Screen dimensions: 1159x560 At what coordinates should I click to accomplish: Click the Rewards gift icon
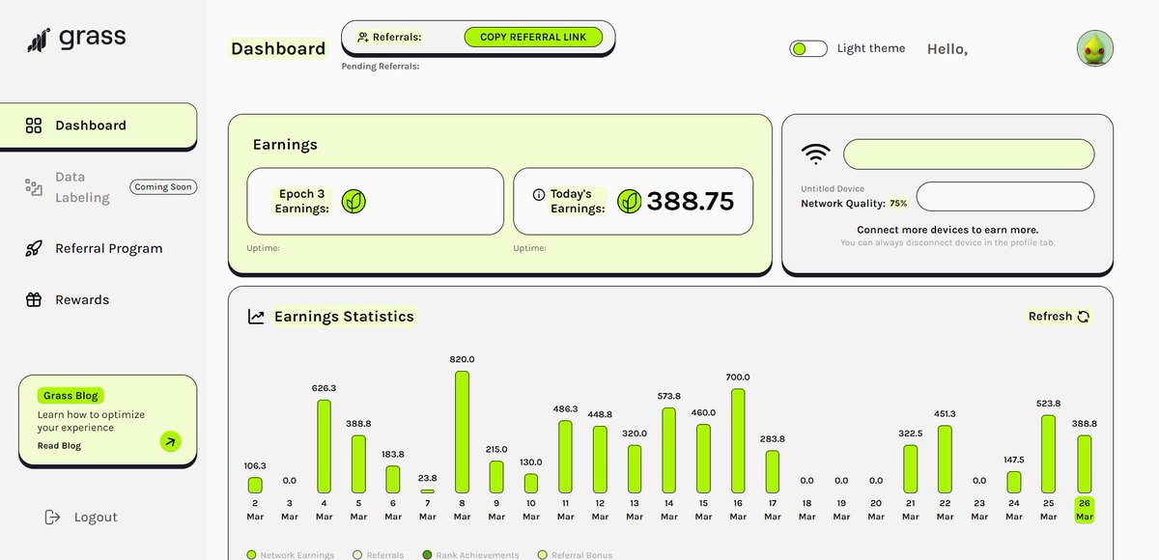34,299
